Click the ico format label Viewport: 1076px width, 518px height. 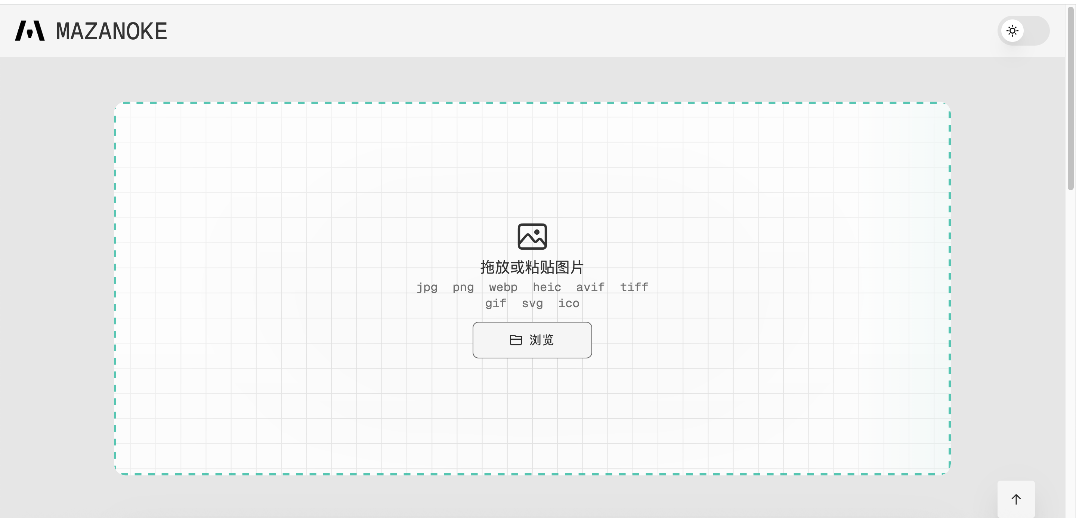pyautogui.click(x=569, y=303)
